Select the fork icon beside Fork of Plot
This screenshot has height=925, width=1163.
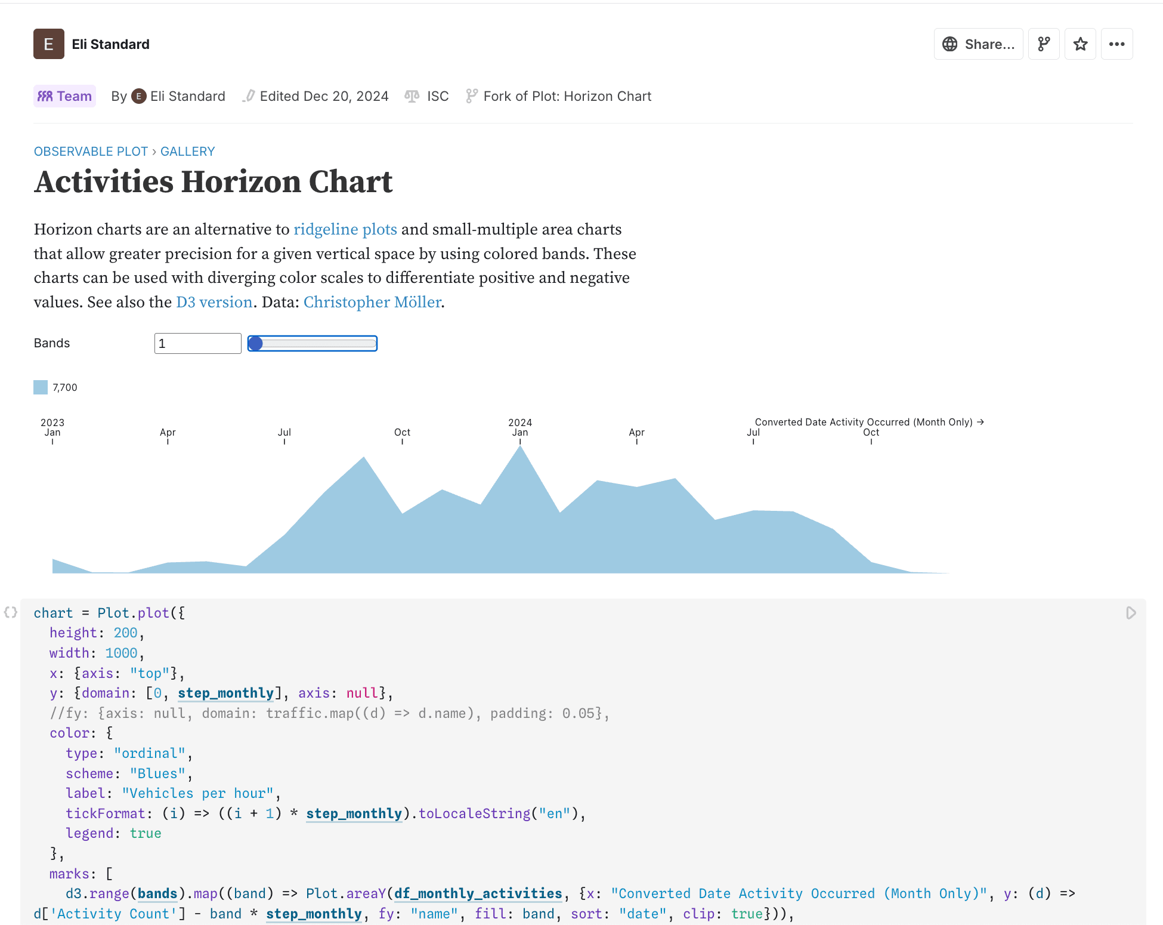(x=472, y=96)
